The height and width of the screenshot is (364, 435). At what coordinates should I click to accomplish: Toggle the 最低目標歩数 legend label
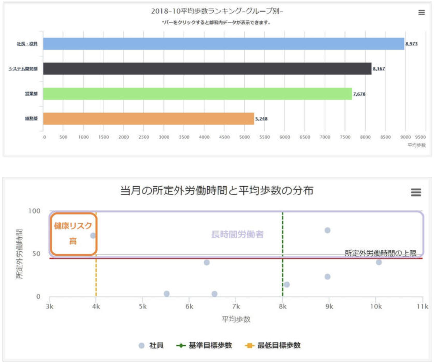[279, 345]
